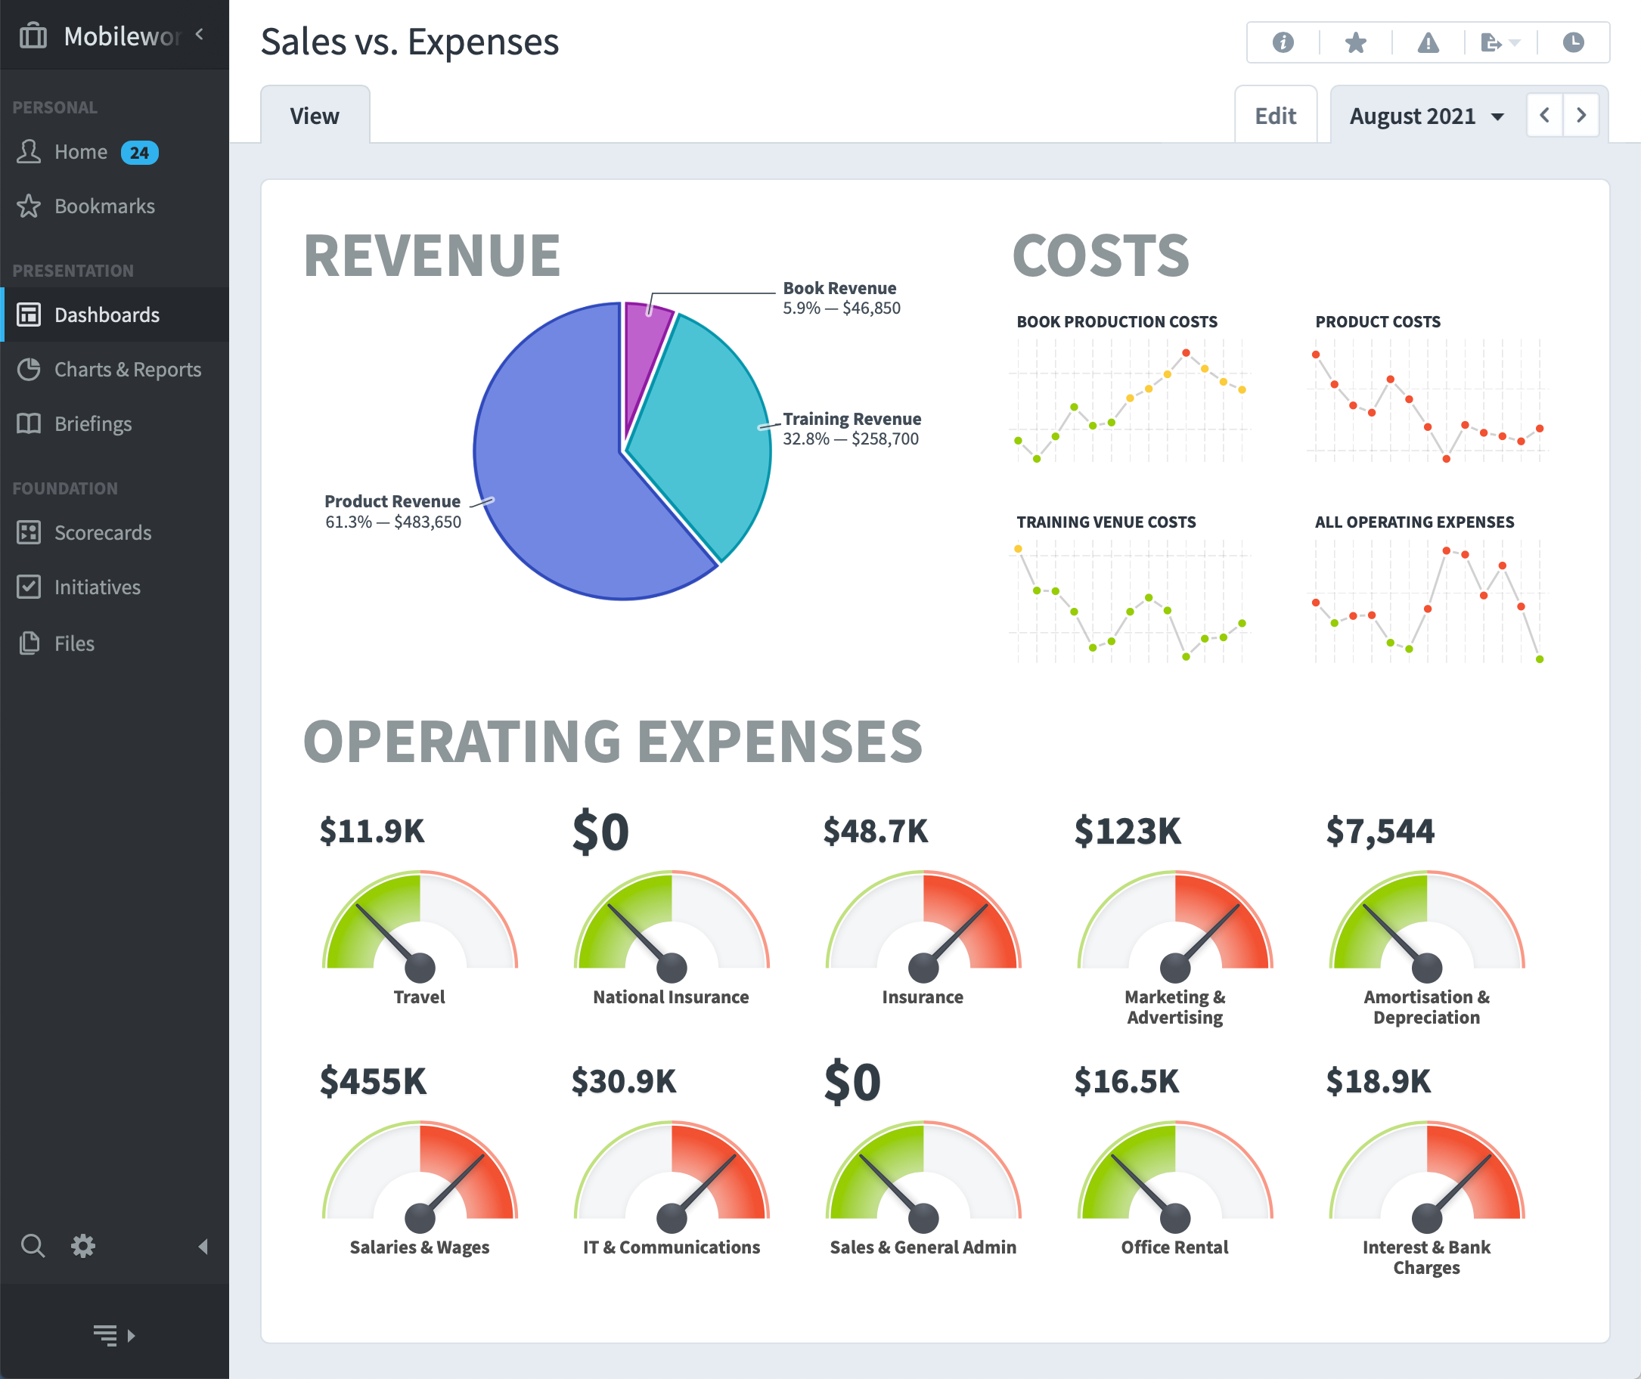
Task: Advance to the next period arrow
Action: [x=1581, y=116]
